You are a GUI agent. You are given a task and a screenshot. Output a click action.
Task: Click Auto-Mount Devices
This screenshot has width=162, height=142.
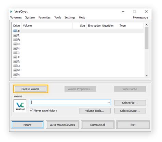coord(63,125)
